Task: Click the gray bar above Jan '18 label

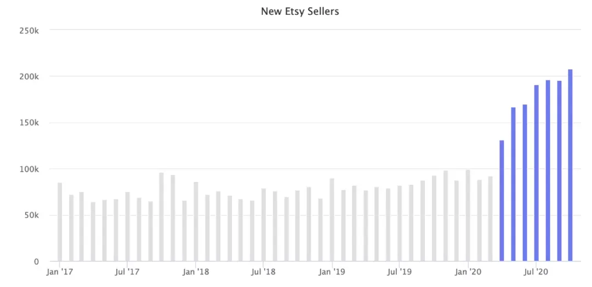Action: [196, 221]
